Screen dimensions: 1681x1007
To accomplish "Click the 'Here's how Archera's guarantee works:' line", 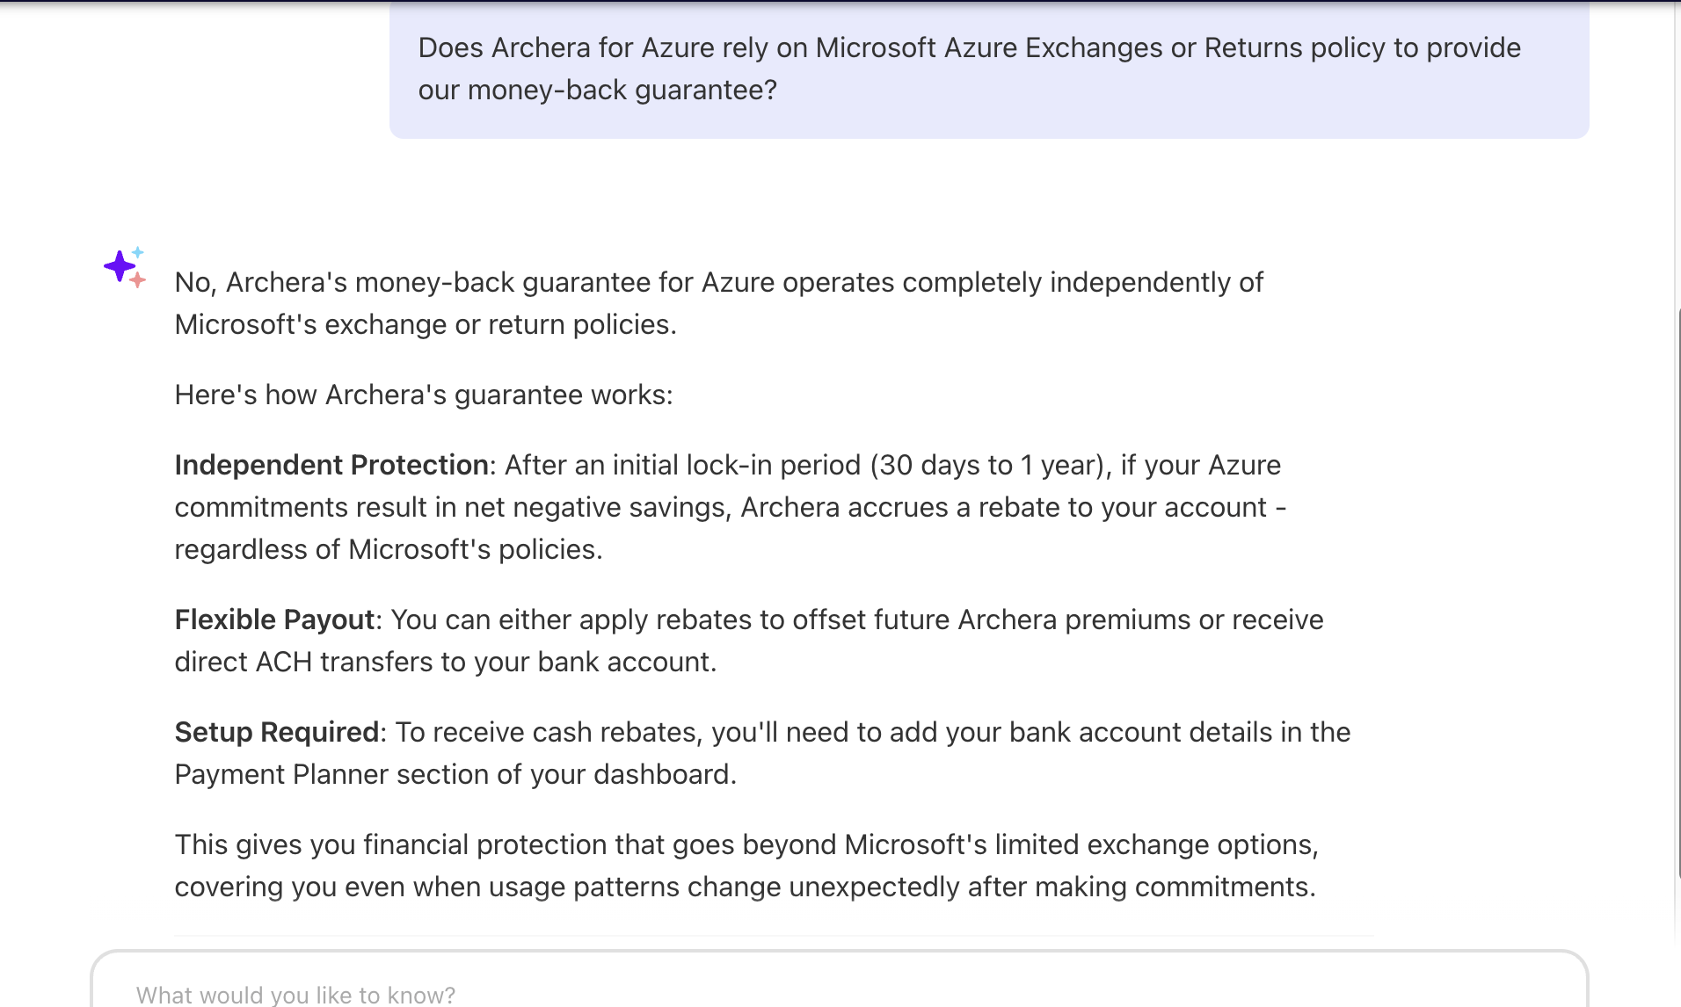I will (424, 395).
